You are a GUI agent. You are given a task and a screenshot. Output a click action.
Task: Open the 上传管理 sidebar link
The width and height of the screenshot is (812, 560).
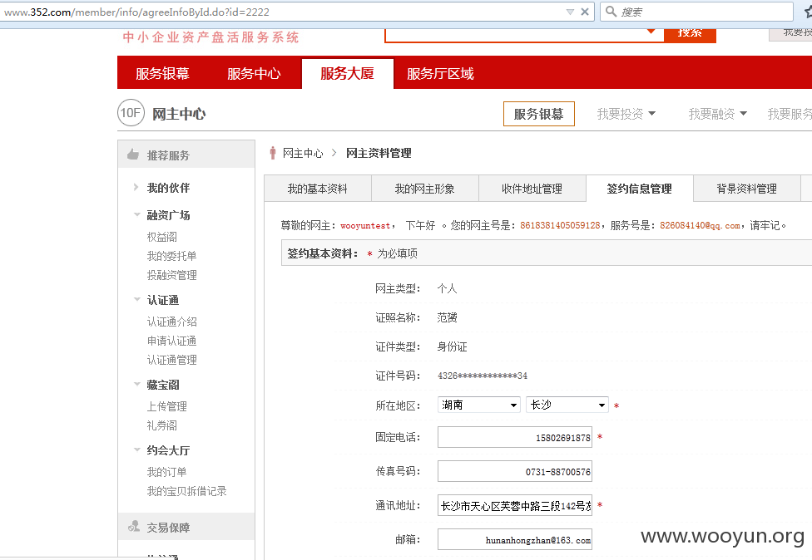(x=166, y=406)
